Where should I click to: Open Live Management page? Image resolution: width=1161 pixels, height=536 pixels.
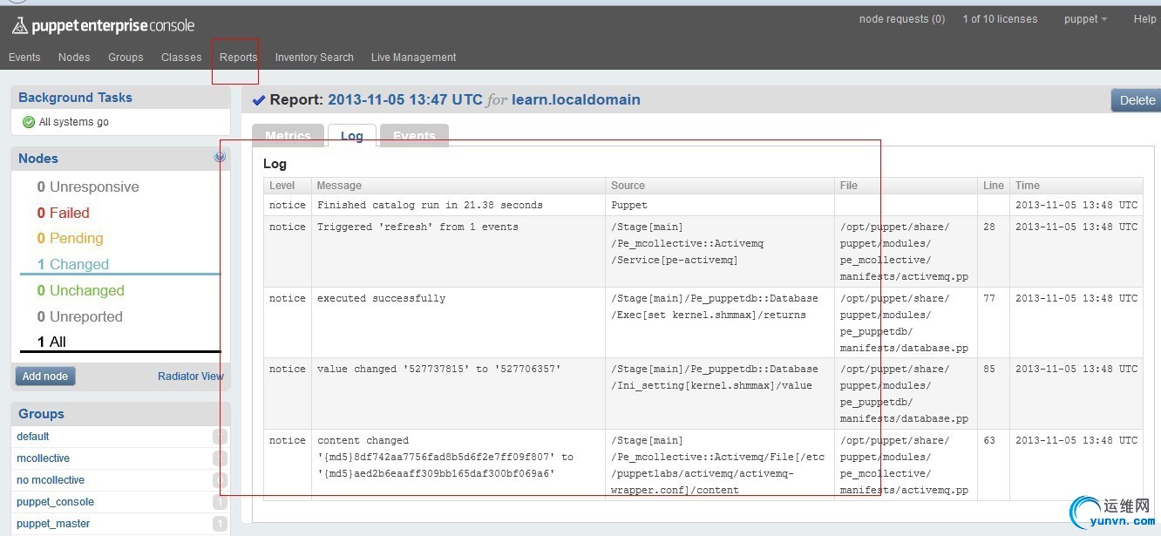click(x=413, y=58)
